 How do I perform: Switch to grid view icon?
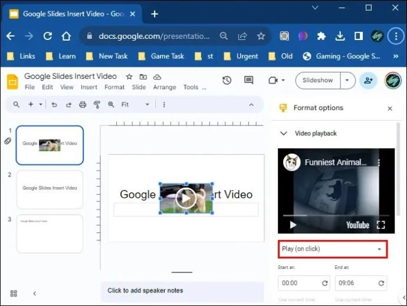(x=14, y=293)
